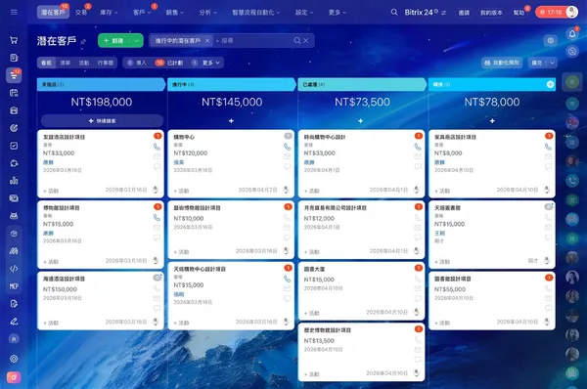Expand the 智慧流程自動化 top menu

click(x=256, y=13)
